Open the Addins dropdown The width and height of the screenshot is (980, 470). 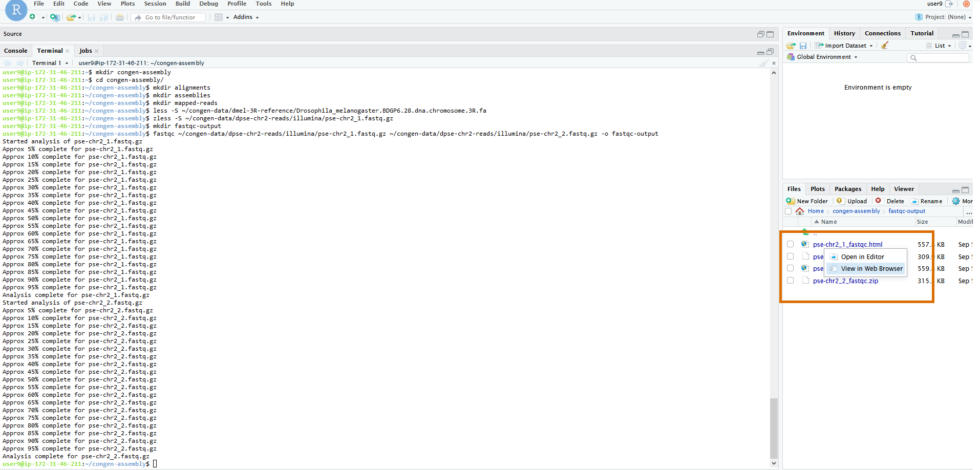point(246,17)
